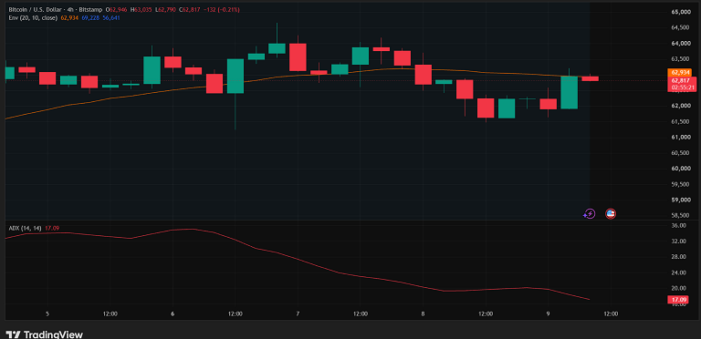The image size is (701, 339).
Task: Click the 60,000 price axis label
Action: click(x=680, y=169)
